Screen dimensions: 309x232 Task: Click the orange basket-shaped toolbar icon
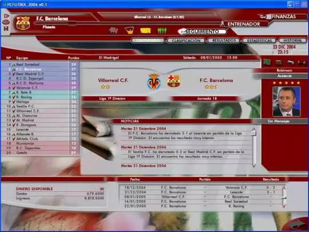coord(129,30)
